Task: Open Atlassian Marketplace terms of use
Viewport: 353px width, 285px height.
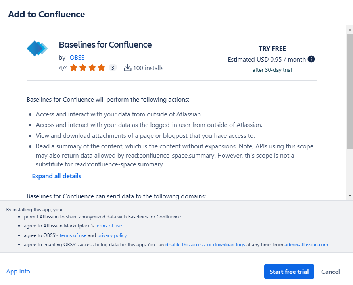Action: point(108,226)
